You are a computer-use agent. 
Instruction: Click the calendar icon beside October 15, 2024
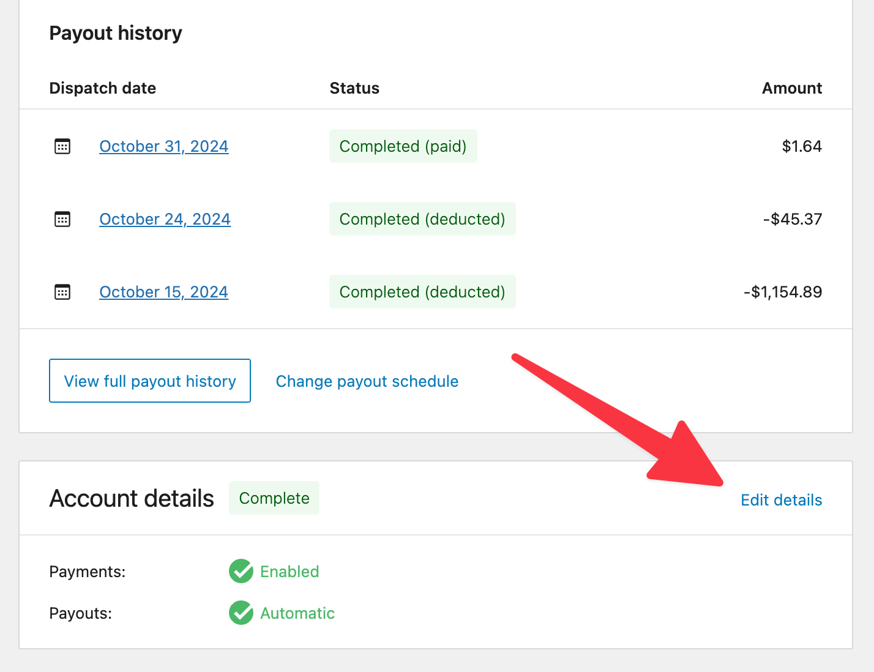click(62, 292)
